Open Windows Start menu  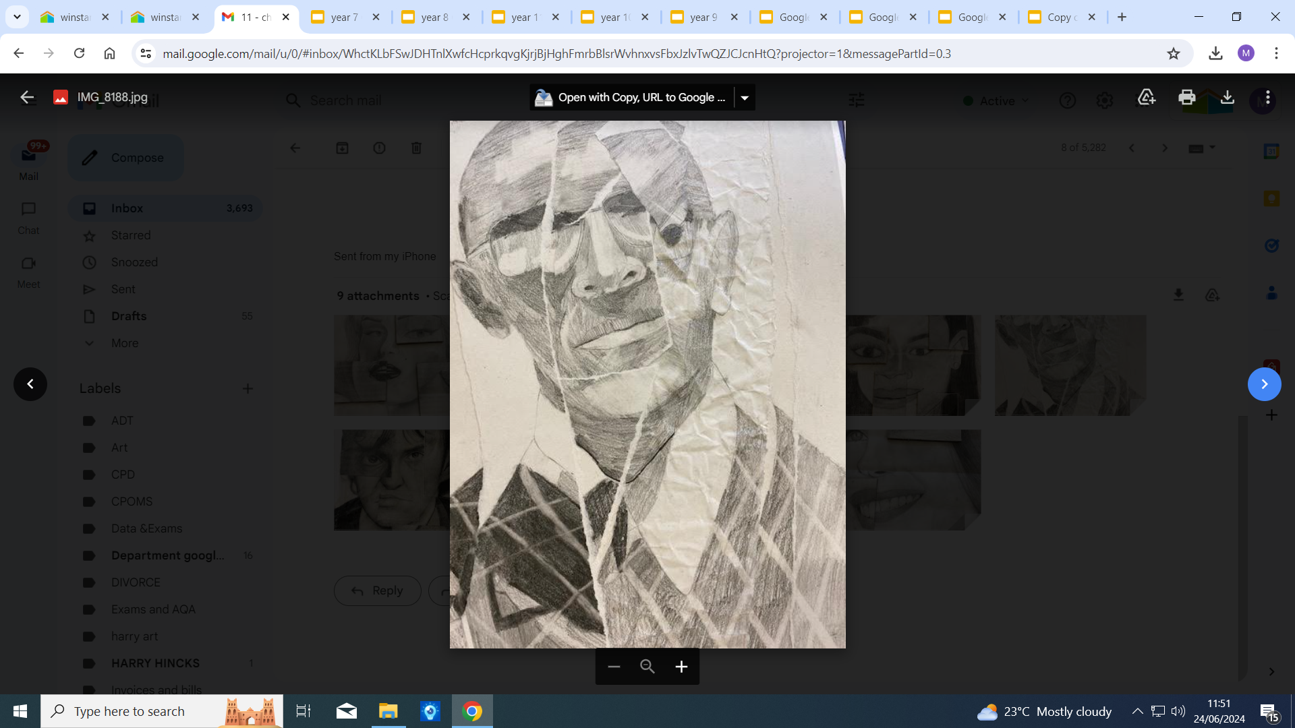pyautogui.click(x=20, y=711)
